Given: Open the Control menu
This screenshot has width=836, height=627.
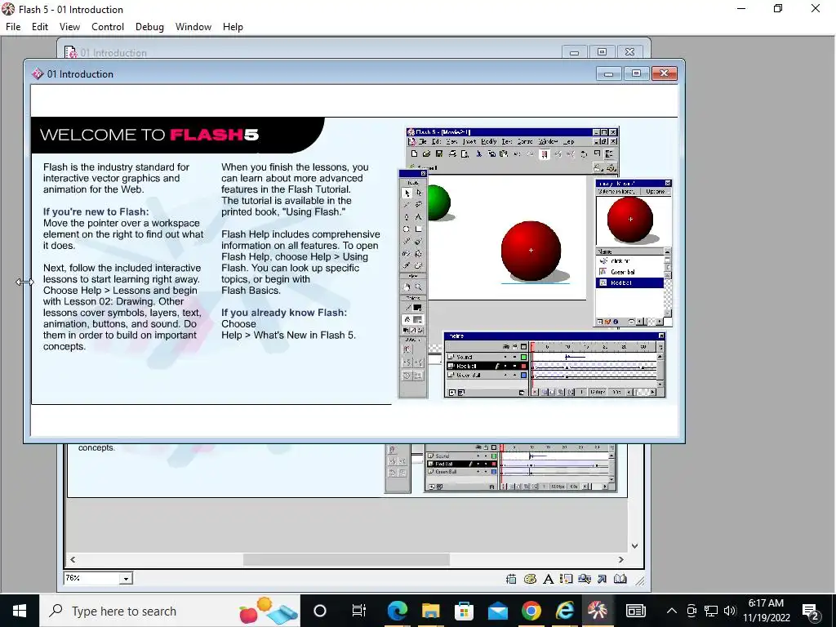Looking at the screenshot, I should pyautogui.click(x=108, y=27).
